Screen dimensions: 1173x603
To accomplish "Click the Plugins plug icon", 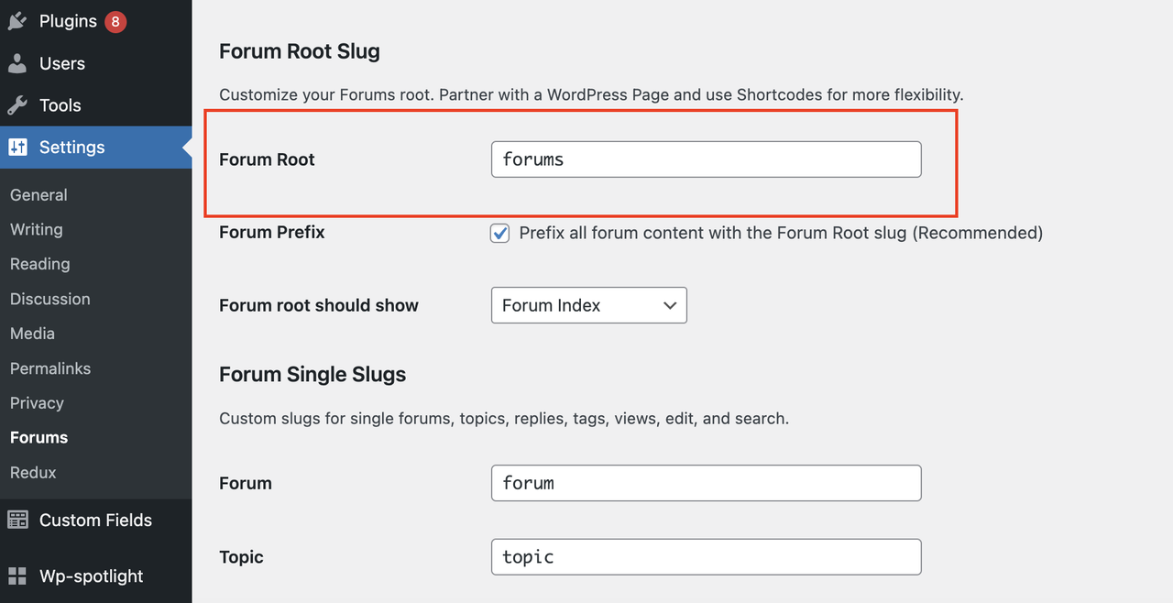I will 17,21.
